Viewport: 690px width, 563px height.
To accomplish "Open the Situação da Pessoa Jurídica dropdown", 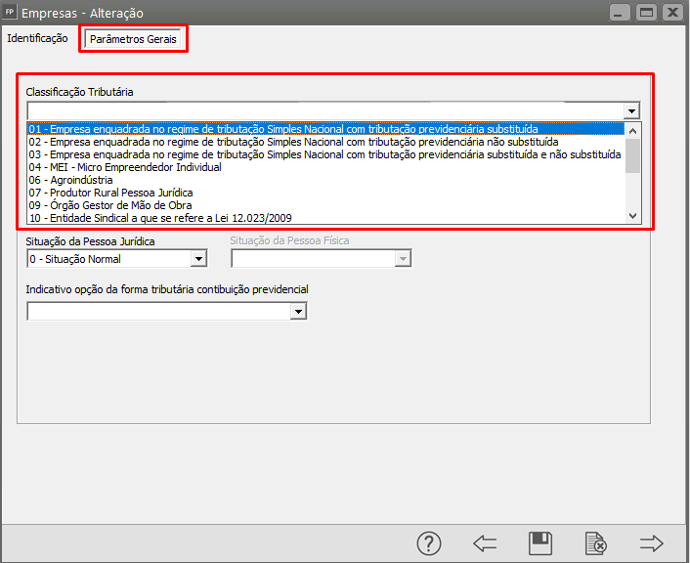I will point(198,259).
